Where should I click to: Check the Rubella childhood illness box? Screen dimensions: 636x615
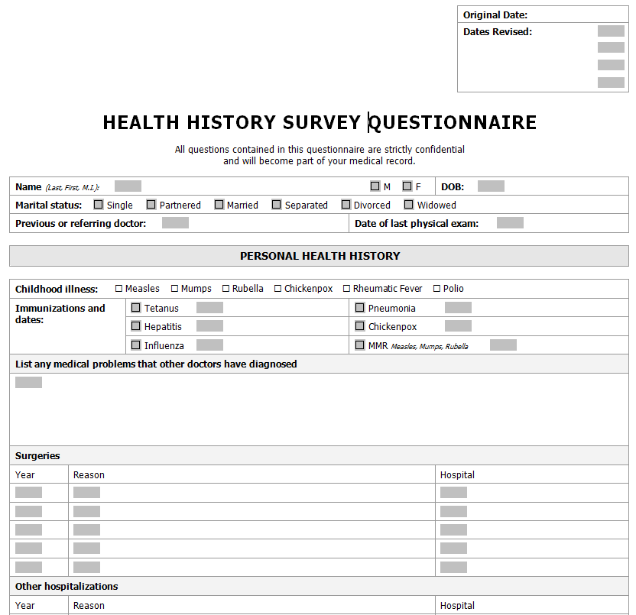226,289
